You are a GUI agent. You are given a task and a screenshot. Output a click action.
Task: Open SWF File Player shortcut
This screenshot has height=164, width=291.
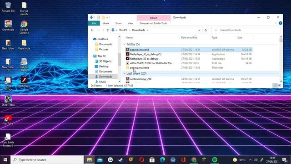click(x=24, y=65)
